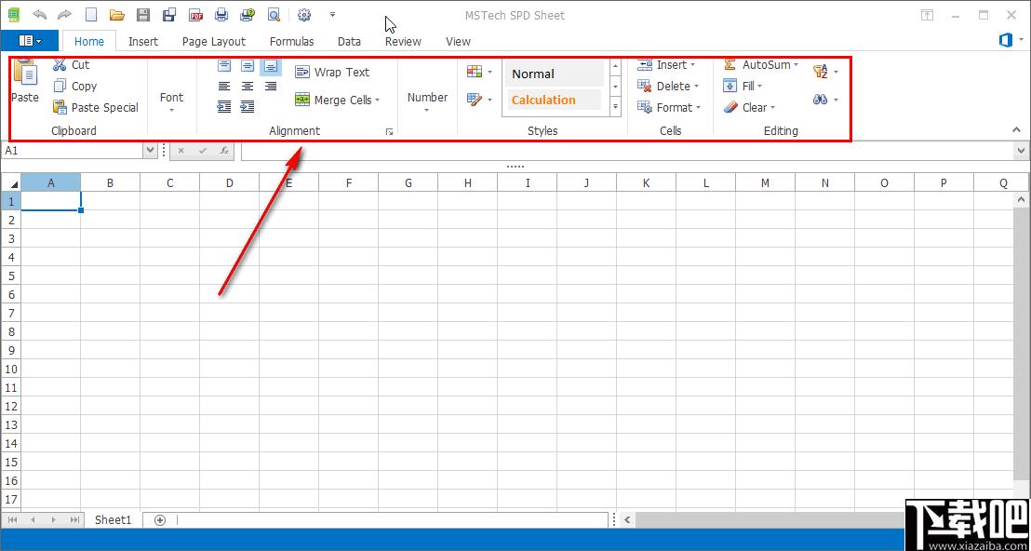1031x551 pixels.
Task: Click the Print icon in quick toolbar
Action: click(x=221, y=15)
